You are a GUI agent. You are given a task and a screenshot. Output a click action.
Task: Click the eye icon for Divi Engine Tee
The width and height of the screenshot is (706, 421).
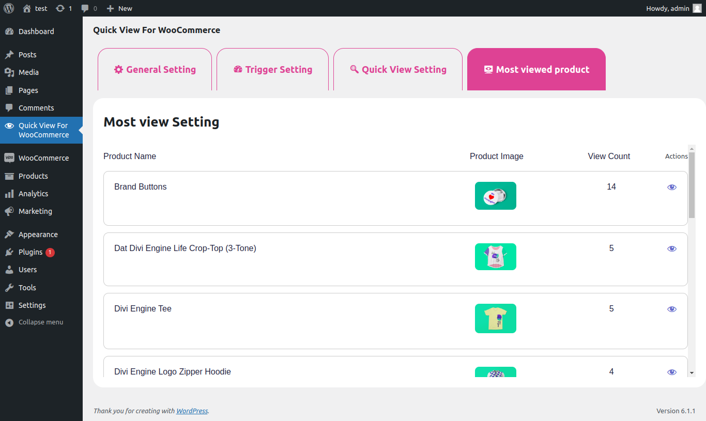tap(672, 309)
